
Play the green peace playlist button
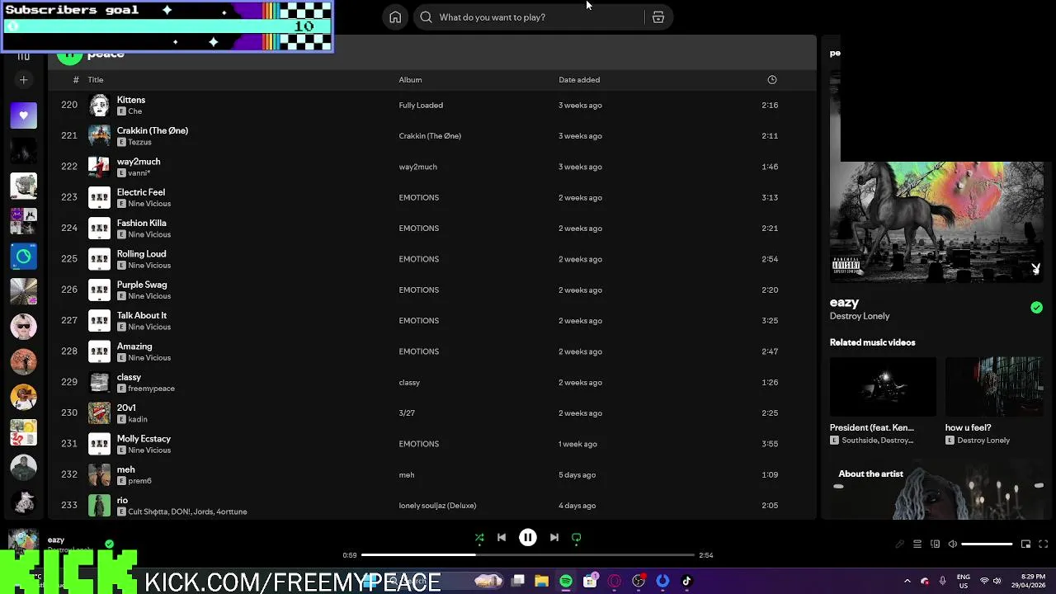click(69, 54)
